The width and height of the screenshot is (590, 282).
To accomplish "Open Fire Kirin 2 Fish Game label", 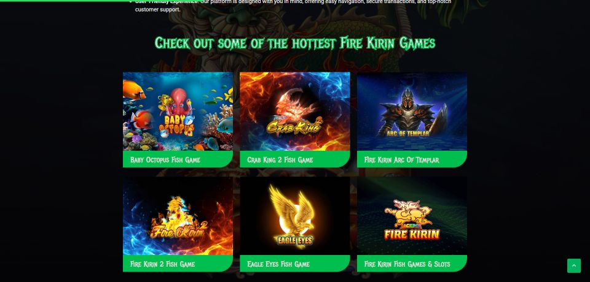I will pos(162,264).
